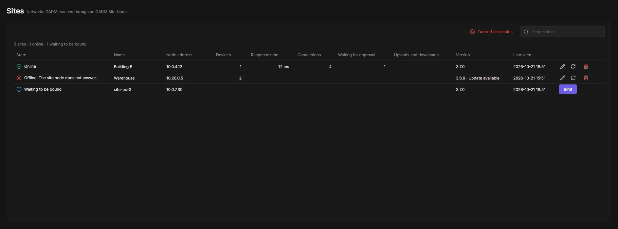Image resolution: width=618 pixels, height=229 pixels.
Task: Edit the Building B site
Action: (562, 66)
